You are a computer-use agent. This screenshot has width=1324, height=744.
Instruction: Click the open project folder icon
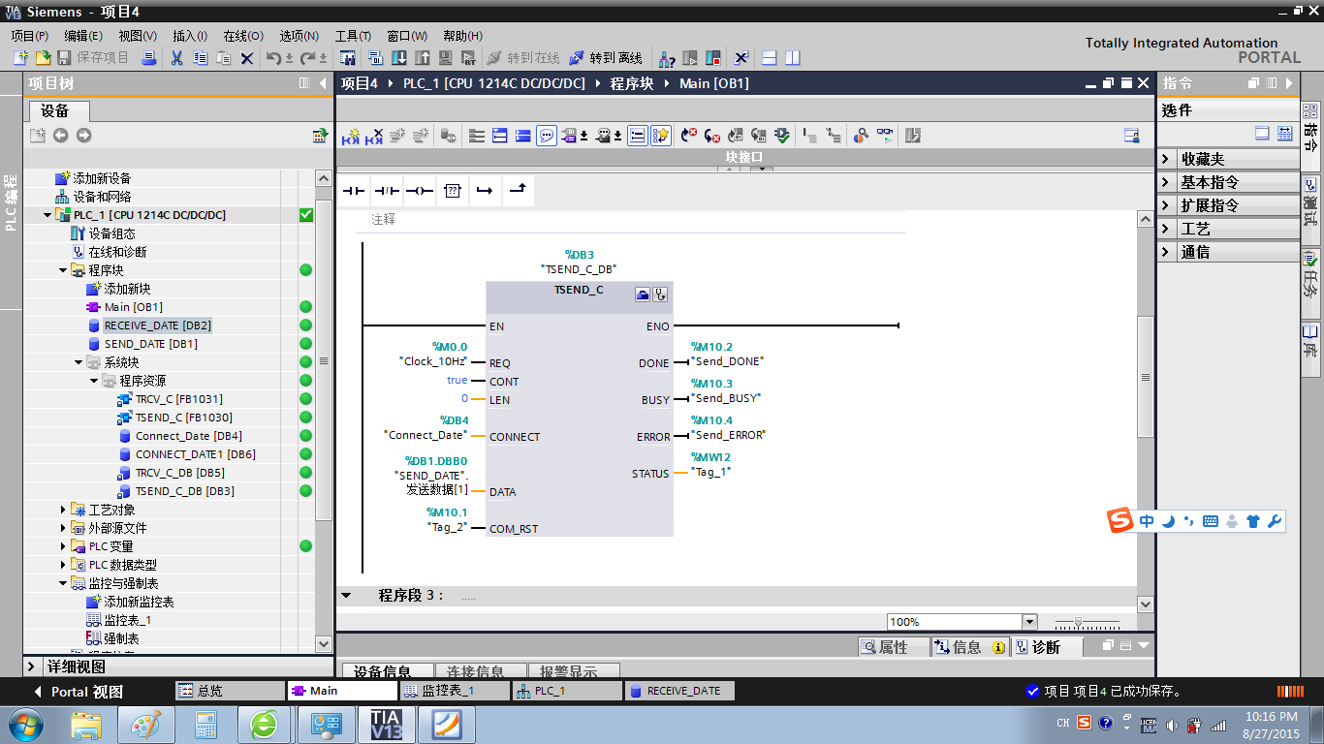[x=44, y=58]
